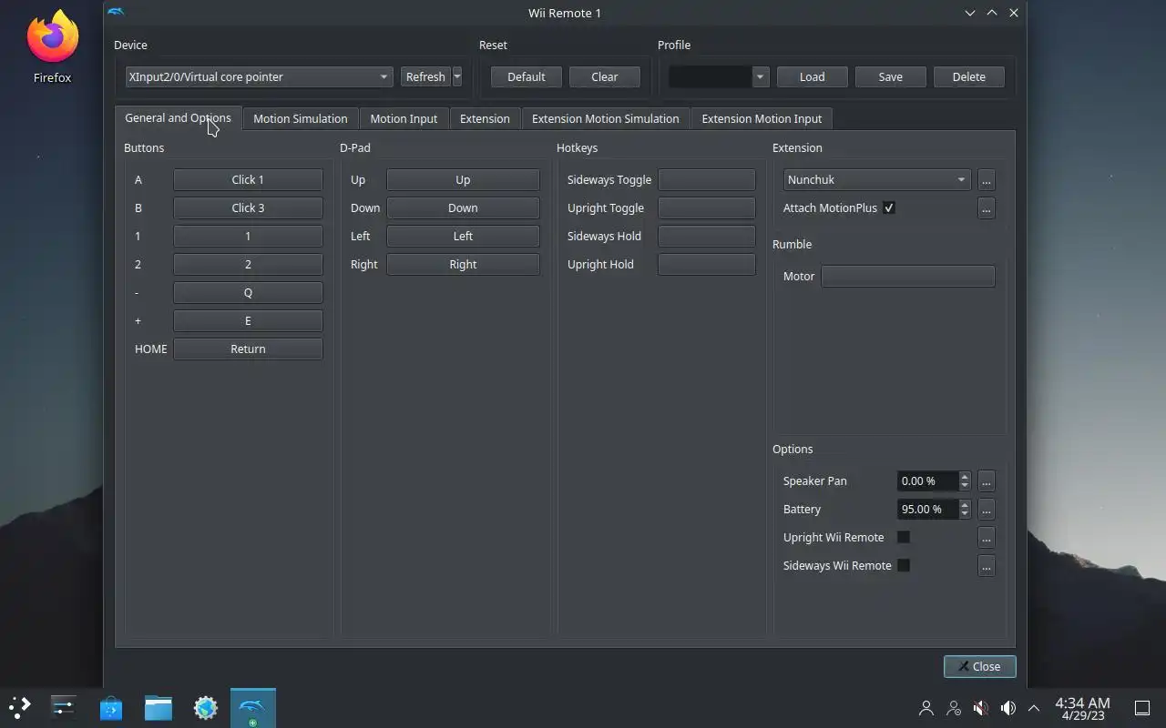
Task: Switch to the Motion Simulation tab
Action: (300, 118)
